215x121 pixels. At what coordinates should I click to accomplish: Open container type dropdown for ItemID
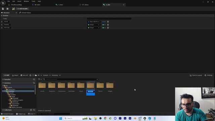(x=104, y=22)
